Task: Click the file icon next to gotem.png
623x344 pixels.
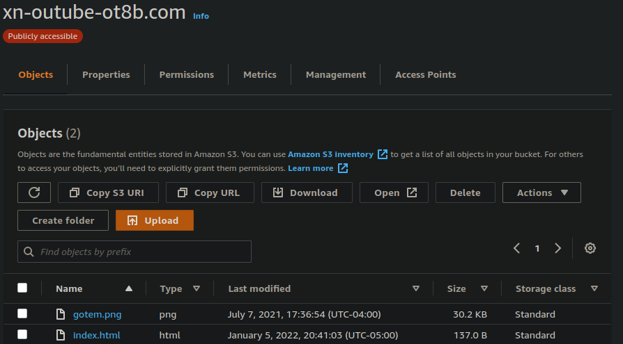Action: (x=61, y=314)
